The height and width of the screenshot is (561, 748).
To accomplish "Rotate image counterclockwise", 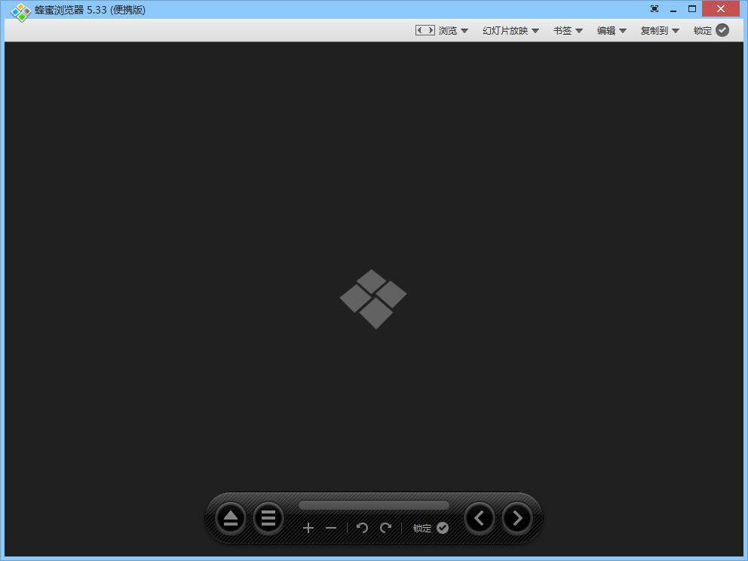I will [362, 528].
